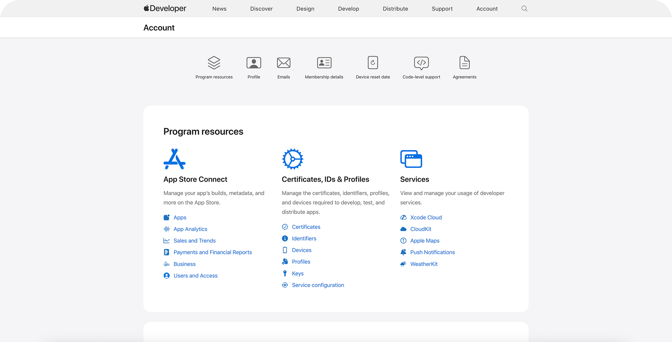Click the Device reset date icon
The image size is (672, 342).
coord(373,63)
